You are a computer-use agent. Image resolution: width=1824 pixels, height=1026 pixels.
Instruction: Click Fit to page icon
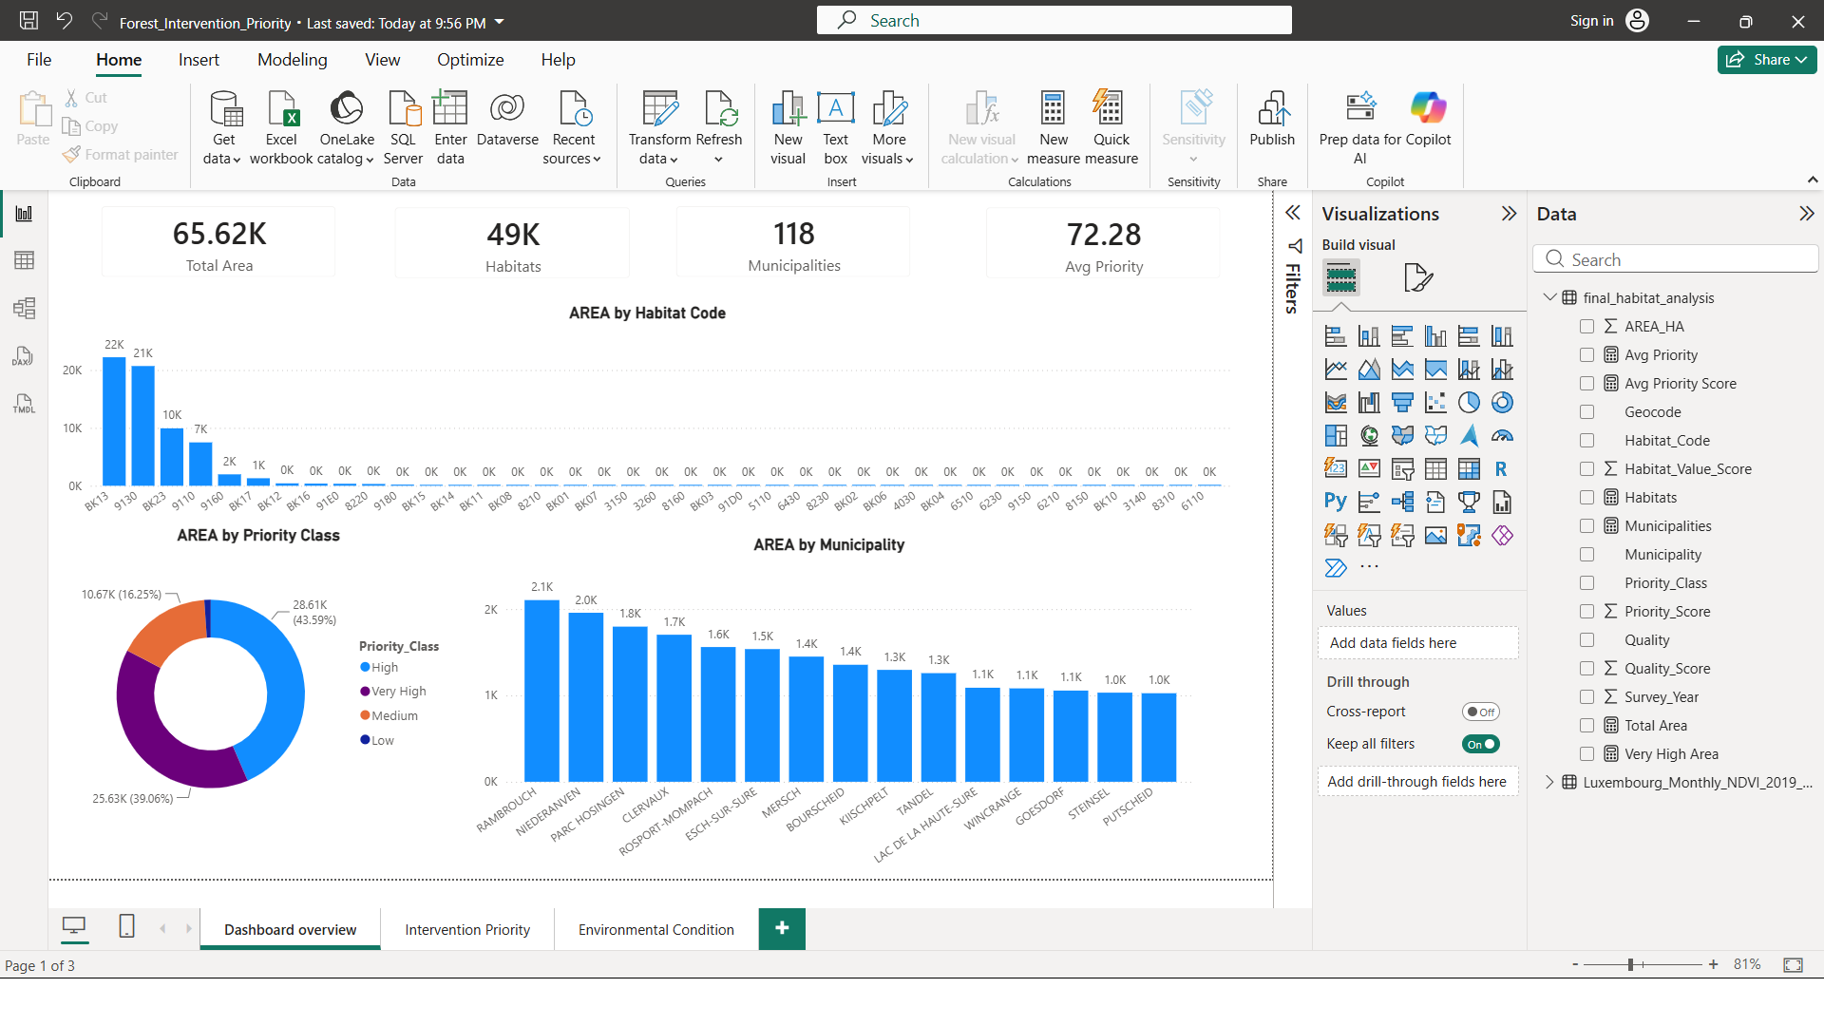click(1793, 964)
